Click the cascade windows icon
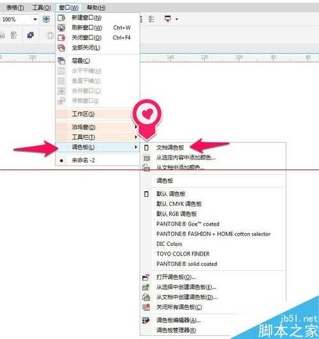The height and width of the screenshot is (339, 319). pyautogui.click(x=61, y=61)
